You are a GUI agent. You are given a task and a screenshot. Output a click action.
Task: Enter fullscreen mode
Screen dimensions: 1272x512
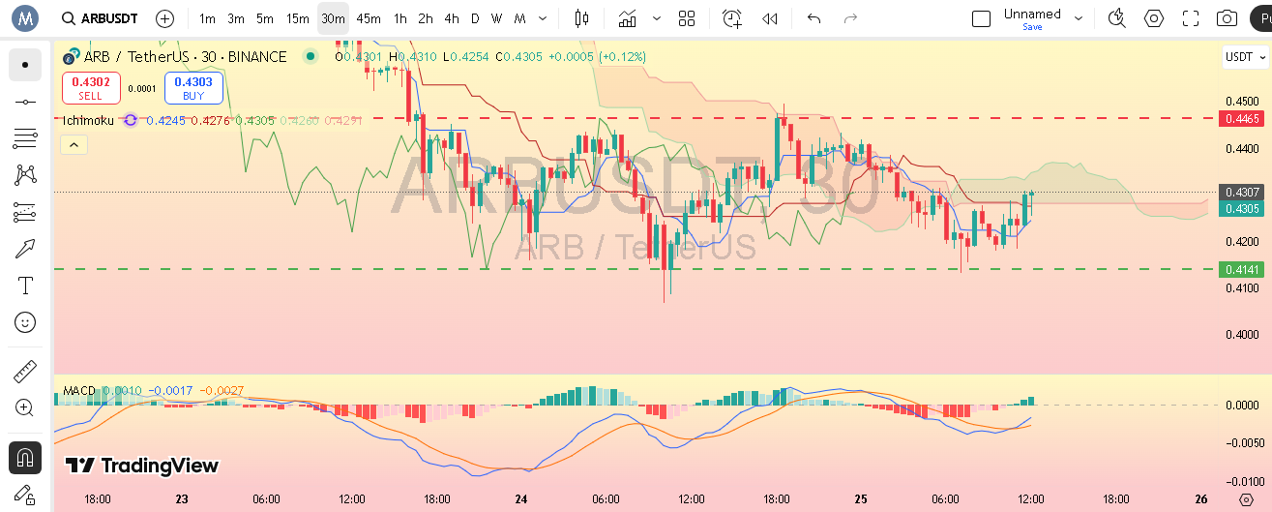[1191, 18]
